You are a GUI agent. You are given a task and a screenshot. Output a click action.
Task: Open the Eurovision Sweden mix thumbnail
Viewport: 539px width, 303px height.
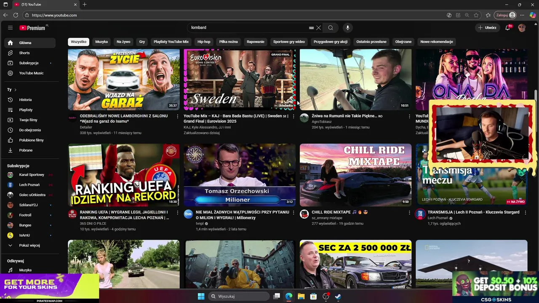coord(240,80)
